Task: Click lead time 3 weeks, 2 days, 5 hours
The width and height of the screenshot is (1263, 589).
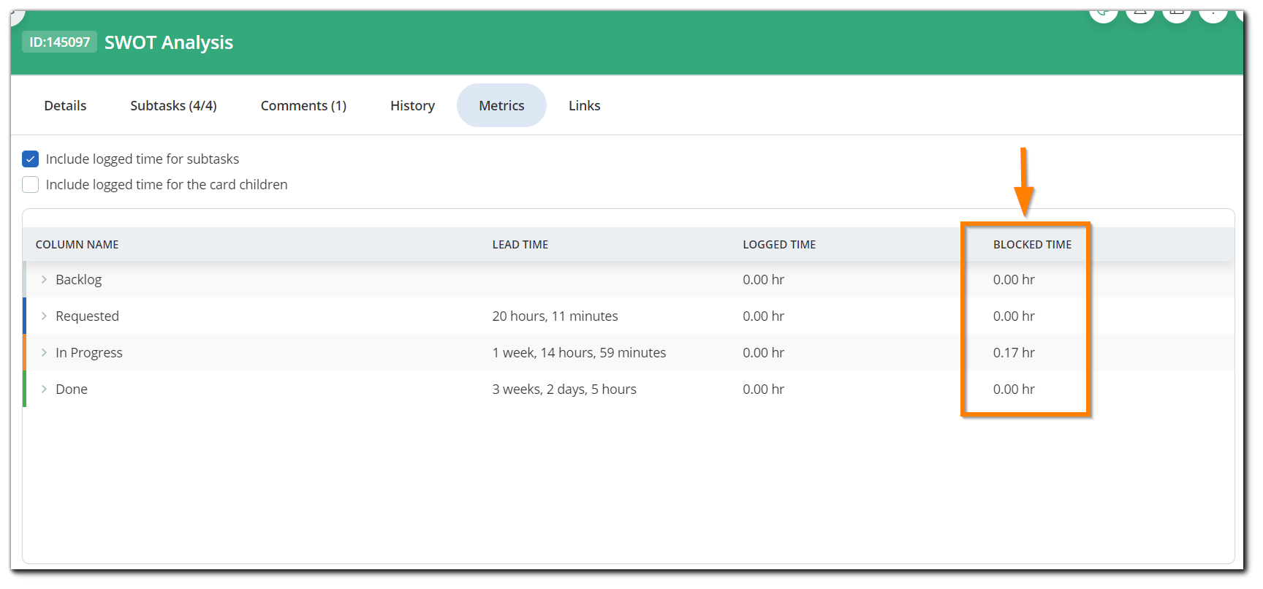Action: (x=564, y=389)
